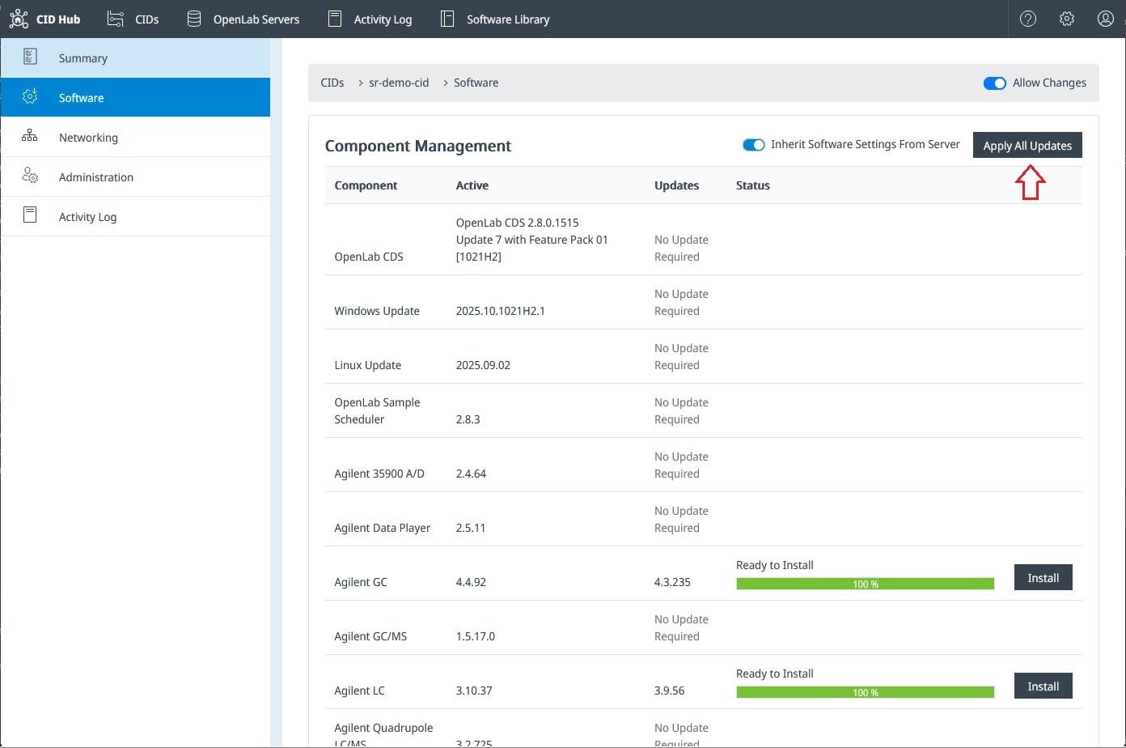Open OpenLab Servers in top navigation
The height and width of the screenshot is (748, 1126).
pyautogui.click(x=256, y=19)
